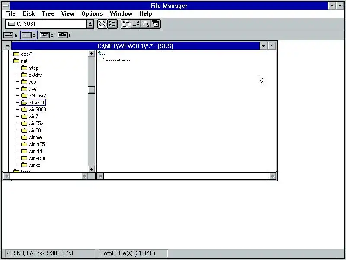Select the winvista folder
346x260 pixels.
33,158
